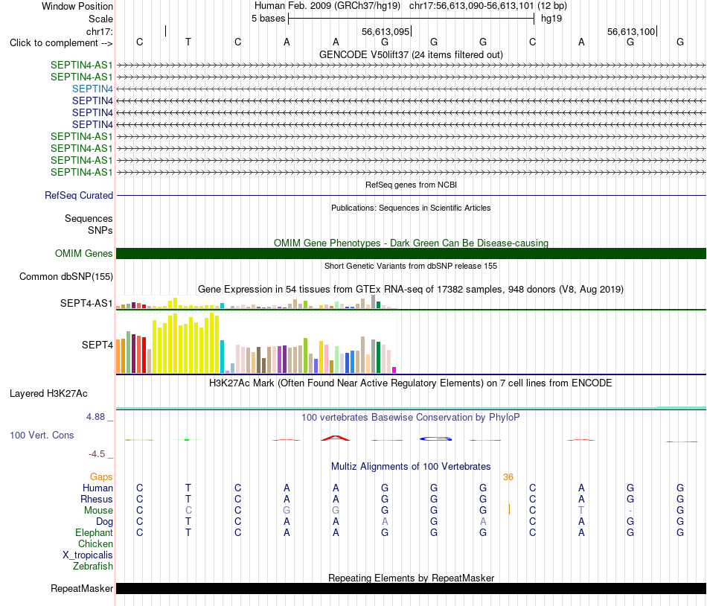Open 'Repeating Elements by RepeatMasker' title
707x606 pixels.
pyautogui.click(x=411, y=578)
